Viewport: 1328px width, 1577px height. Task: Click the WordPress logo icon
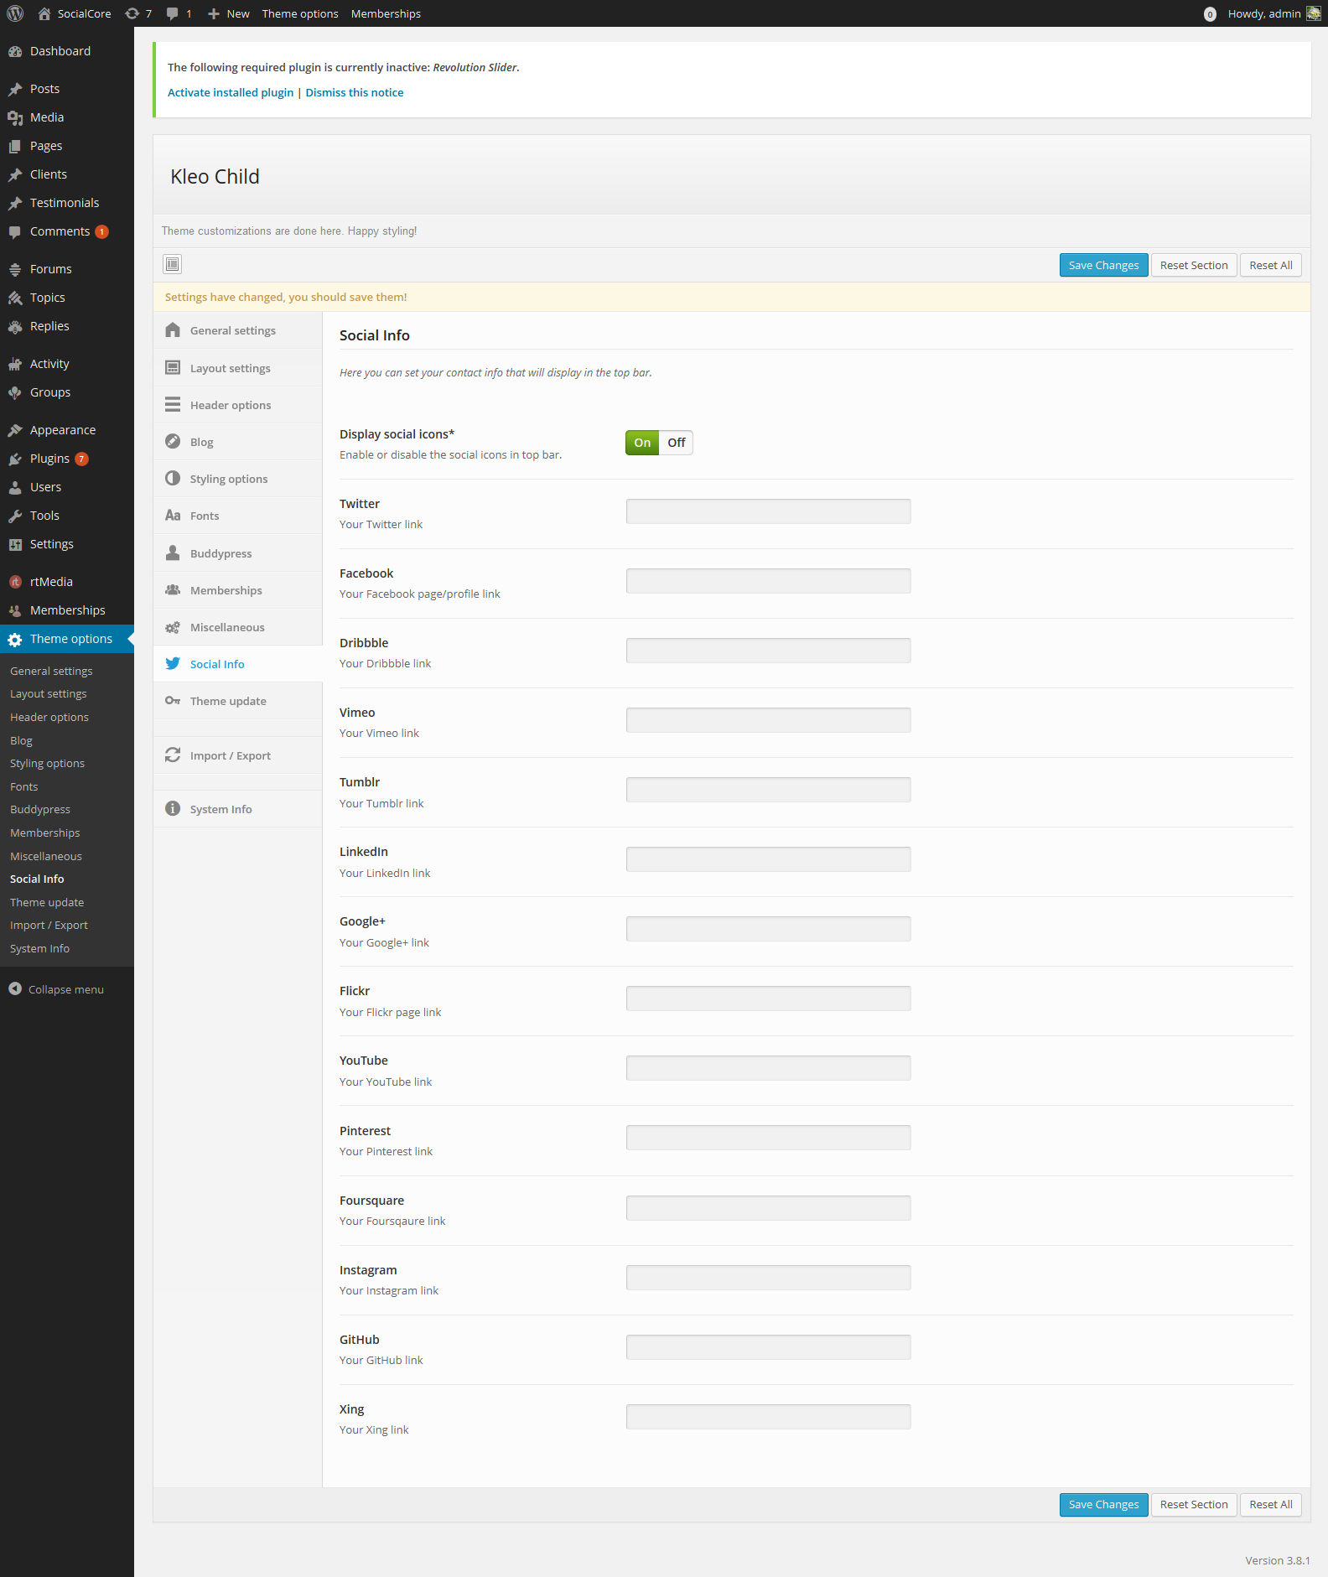(15, 13)
